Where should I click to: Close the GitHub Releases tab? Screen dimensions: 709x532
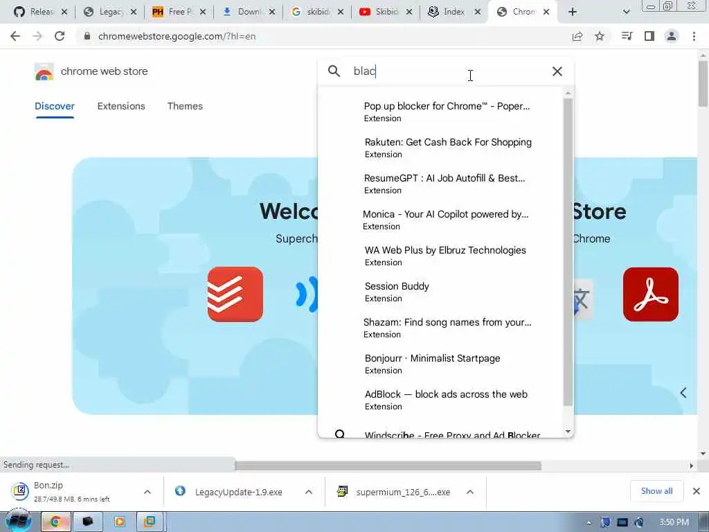click(x=64, y=12)
